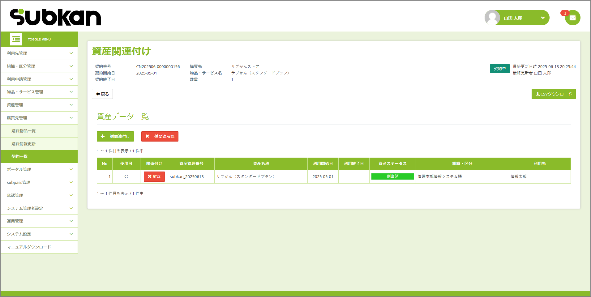Collapse the 購買先管理 menu section
591x297 pixels.
pos(39,118)
